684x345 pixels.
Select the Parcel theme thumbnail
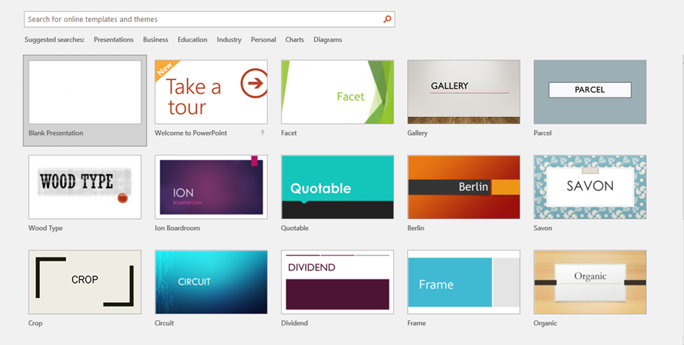tap(590, 92)
